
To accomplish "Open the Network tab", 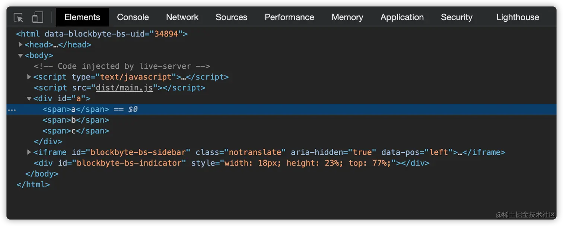I will [182, 17].
